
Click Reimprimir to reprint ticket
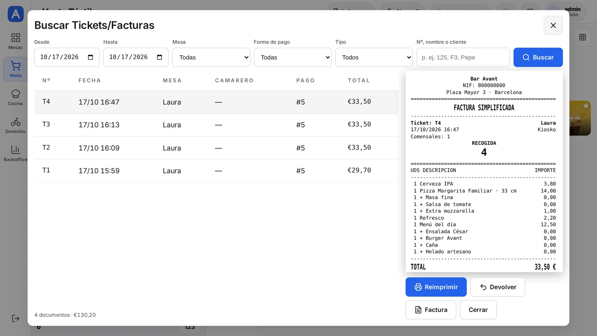click(x=436, y=287)
